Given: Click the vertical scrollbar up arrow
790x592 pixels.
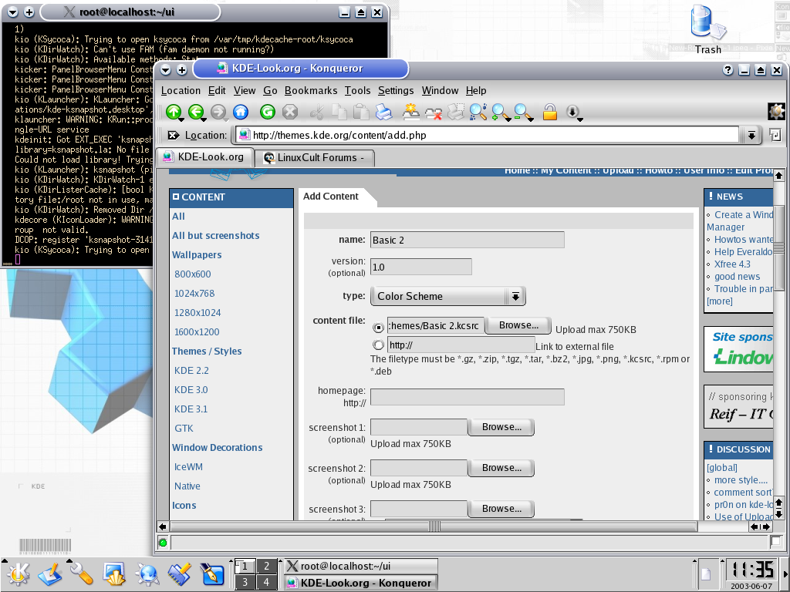Looking at the screenshot, I should coord(778,175).
